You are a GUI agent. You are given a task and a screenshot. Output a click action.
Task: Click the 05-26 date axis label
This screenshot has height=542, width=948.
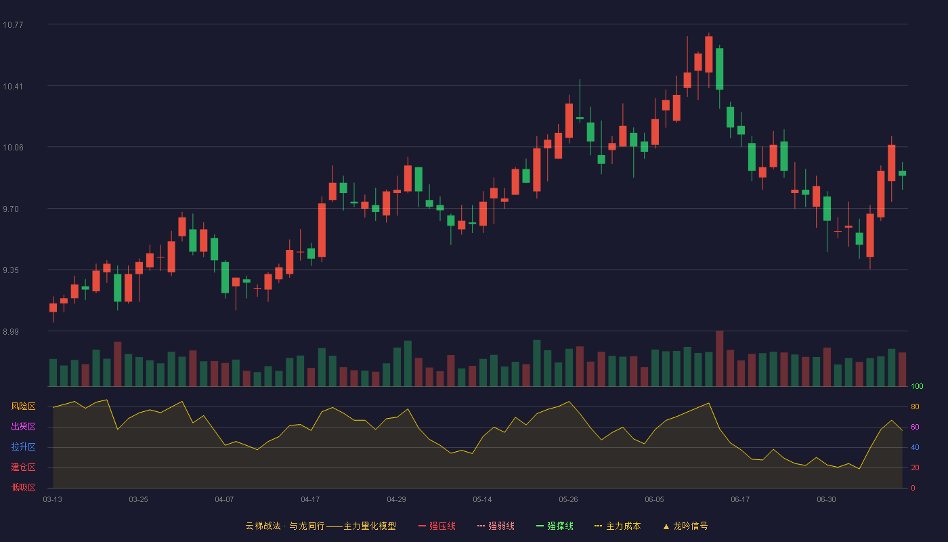(568, 499)
